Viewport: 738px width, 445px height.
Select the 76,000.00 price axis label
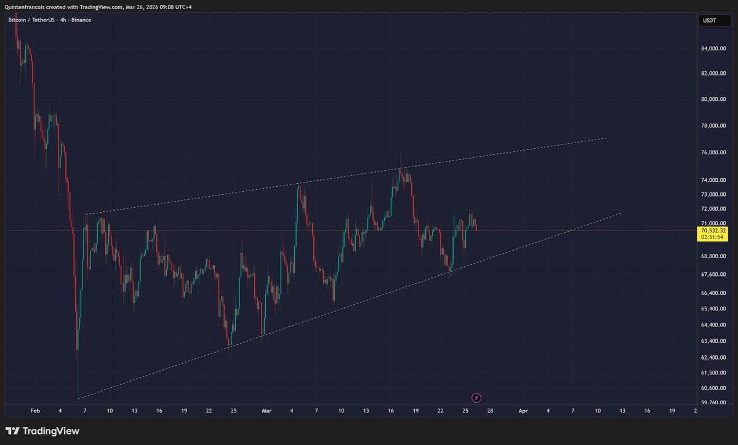[x=713, y=152]
